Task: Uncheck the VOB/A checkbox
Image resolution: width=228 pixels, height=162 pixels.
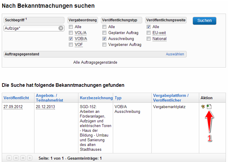Action: point(71,39)
